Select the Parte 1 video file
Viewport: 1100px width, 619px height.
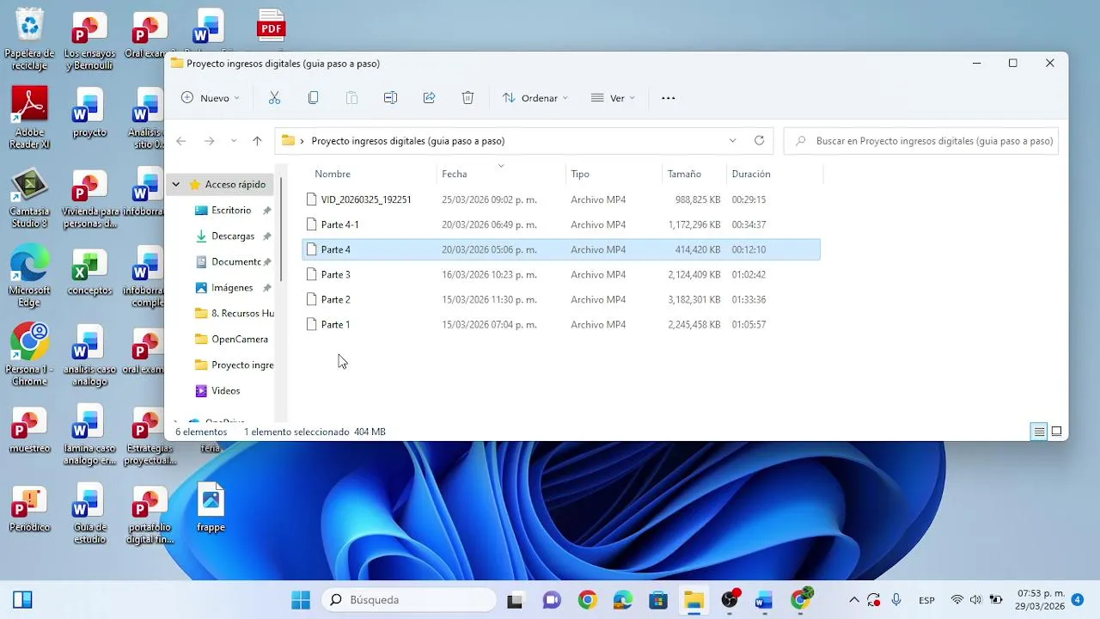561,324
